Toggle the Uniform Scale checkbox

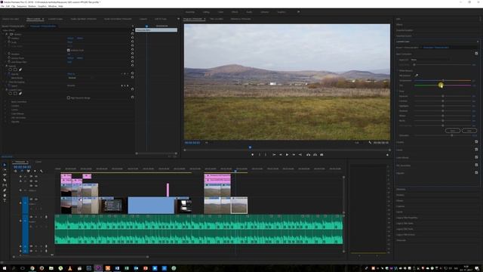click(69, 50)
